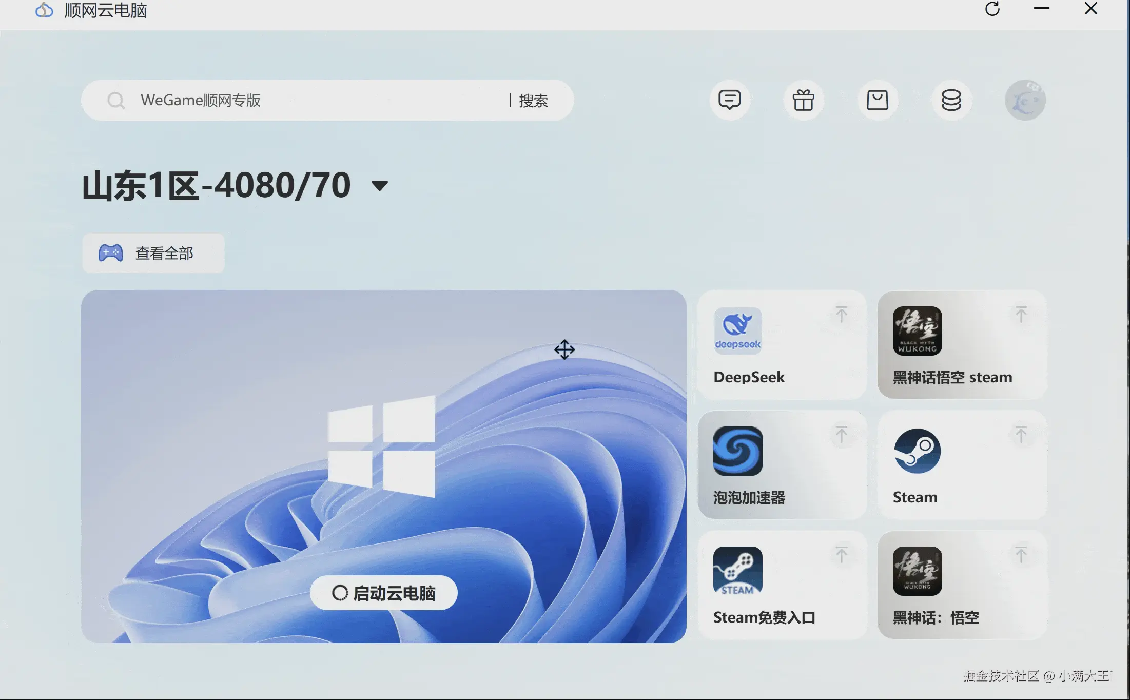The image size is (1130, 700).
Task: Open the messages chat bubble icon
Action: click(x=729, y=100)
